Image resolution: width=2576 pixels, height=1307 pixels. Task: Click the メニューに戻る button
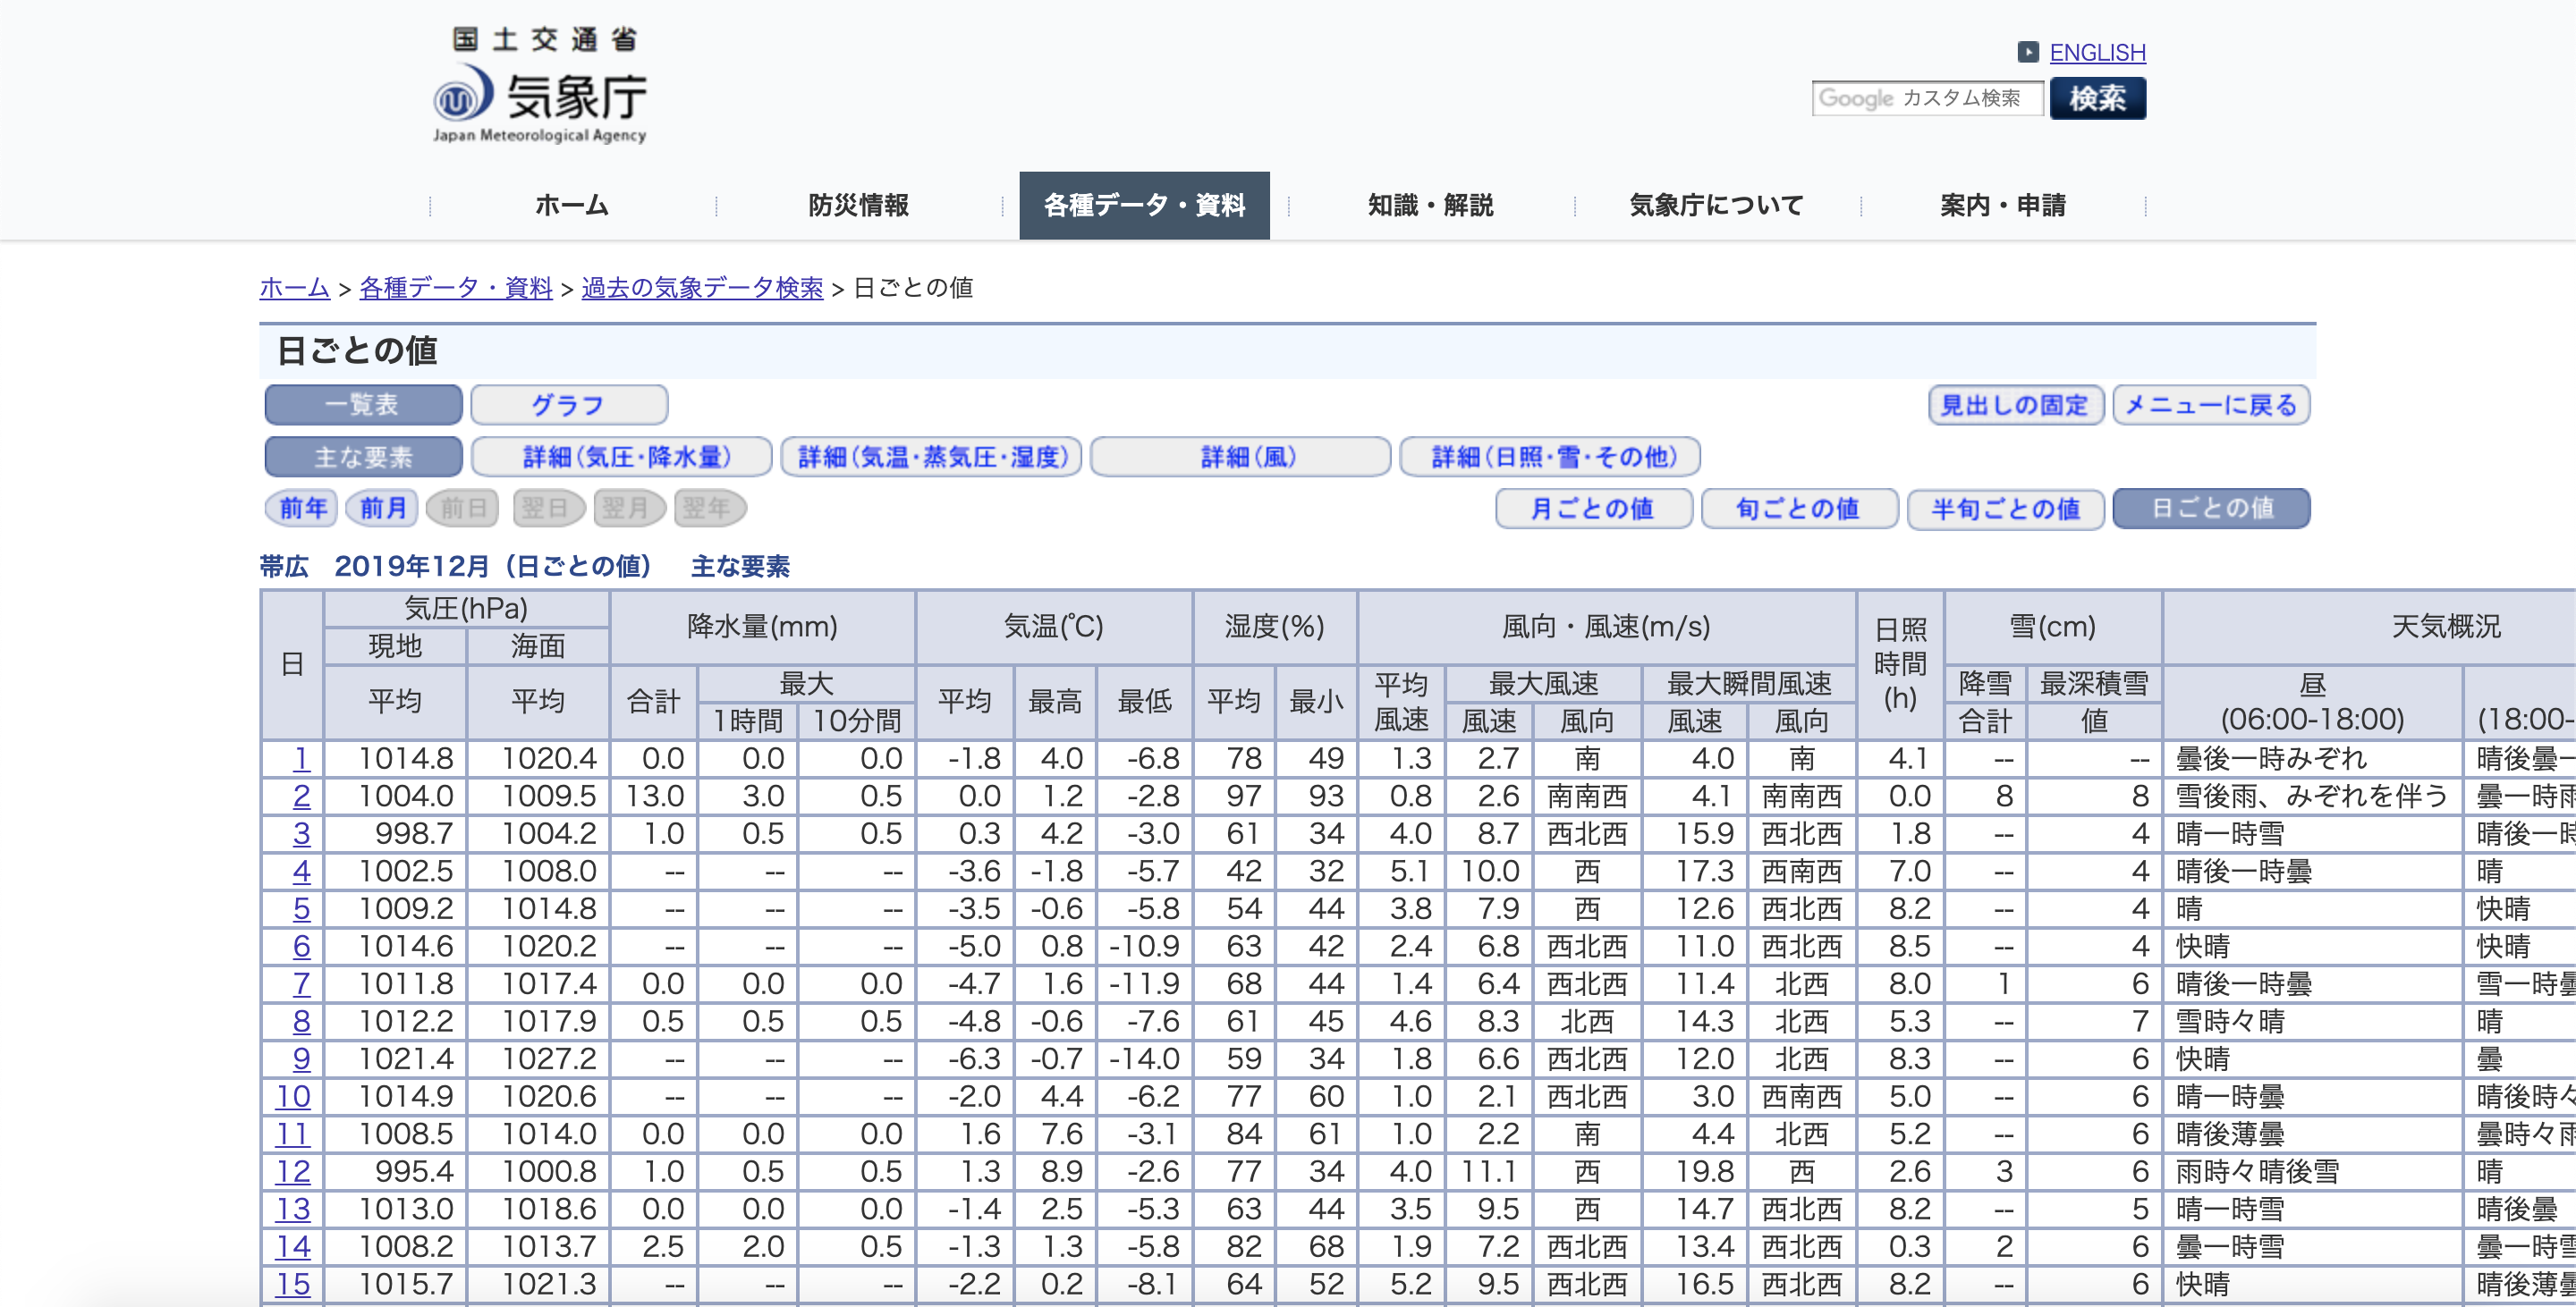(x=2210, y=405)
